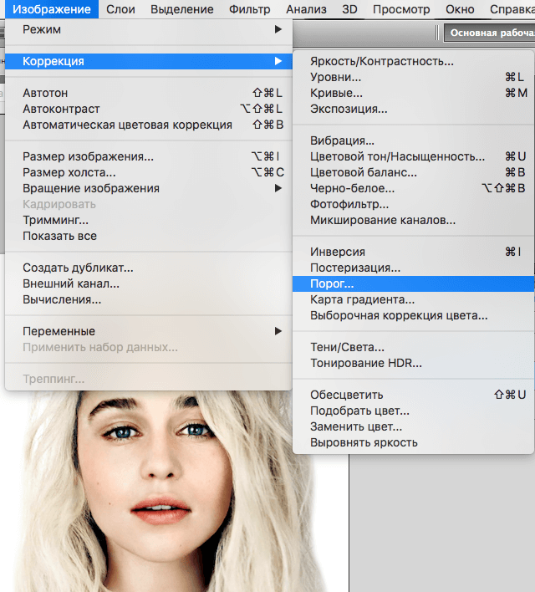Choose Автоконтраст command
Image resolution: width=535 pixels, height=592 pixels.
(149, 109)
